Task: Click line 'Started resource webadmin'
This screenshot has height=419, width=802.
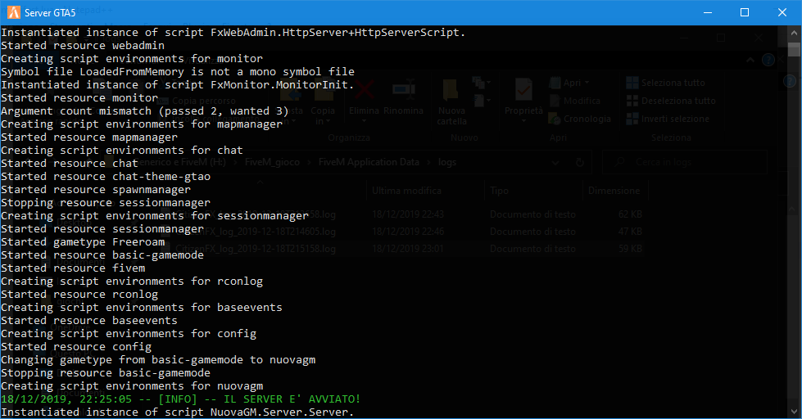Action: (83, 46)
